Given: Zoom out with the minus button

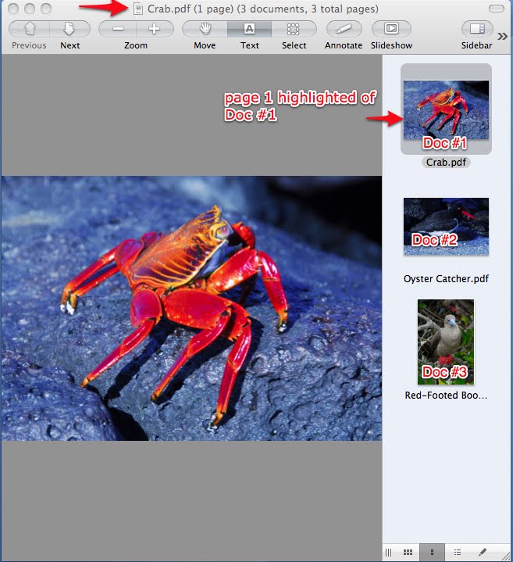Looking at the screenshot, I should tap(118, 29).
